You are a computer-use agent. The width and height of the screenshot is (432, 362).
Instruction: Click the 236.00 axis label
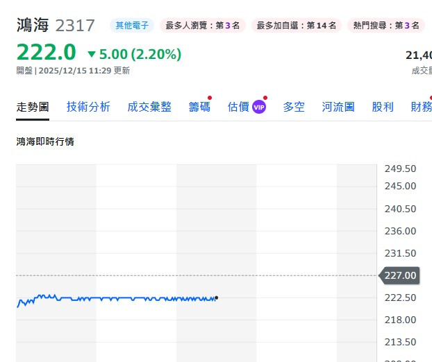400,231
